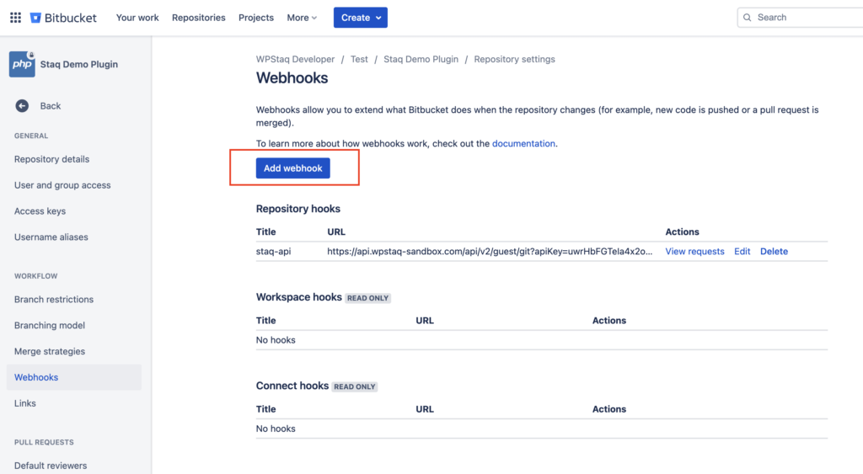Open User and group access settings
863x474 pixels.
[x=62, y=185]
